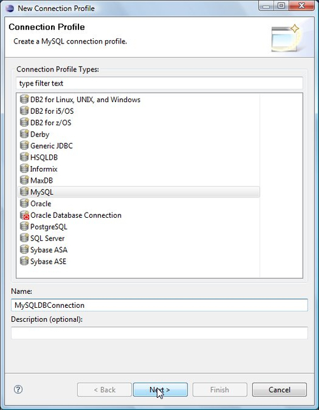Viewport: 319px width, 410px height.
Task: Click the Sybase ASE database icon
Action: 24,261
